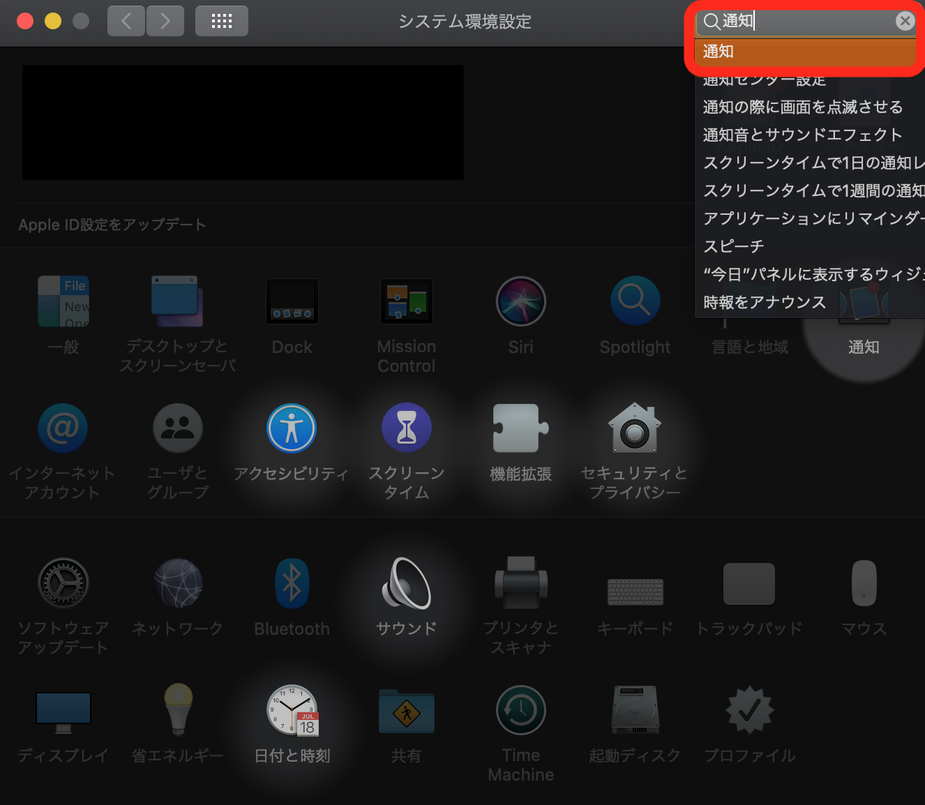Select the 通知 search suggestion

pos(806,52)
